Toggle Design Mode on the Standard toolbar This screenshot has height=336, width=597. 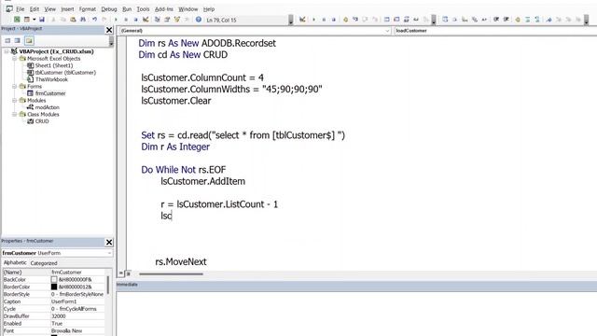146,20
